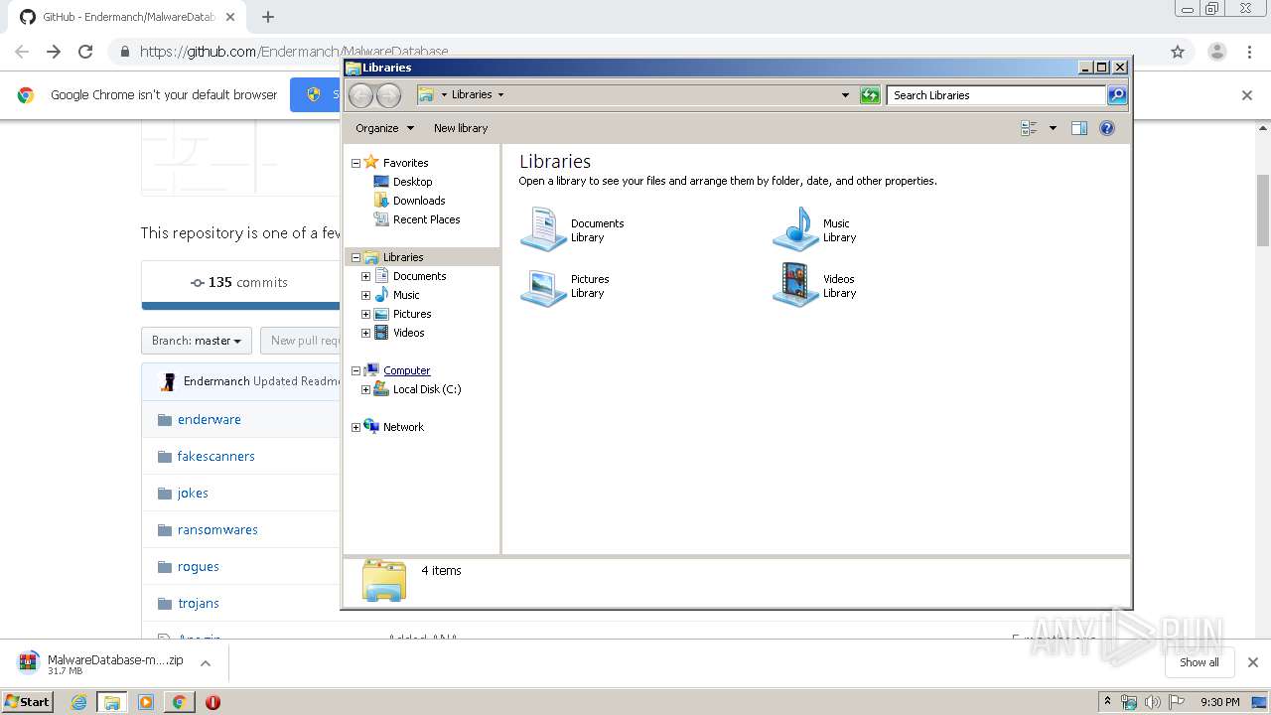The width and height of the screenshot is (1271, 715).
Task: Select Favorites star in navigation pane
Action: click(x=371, y=162)
